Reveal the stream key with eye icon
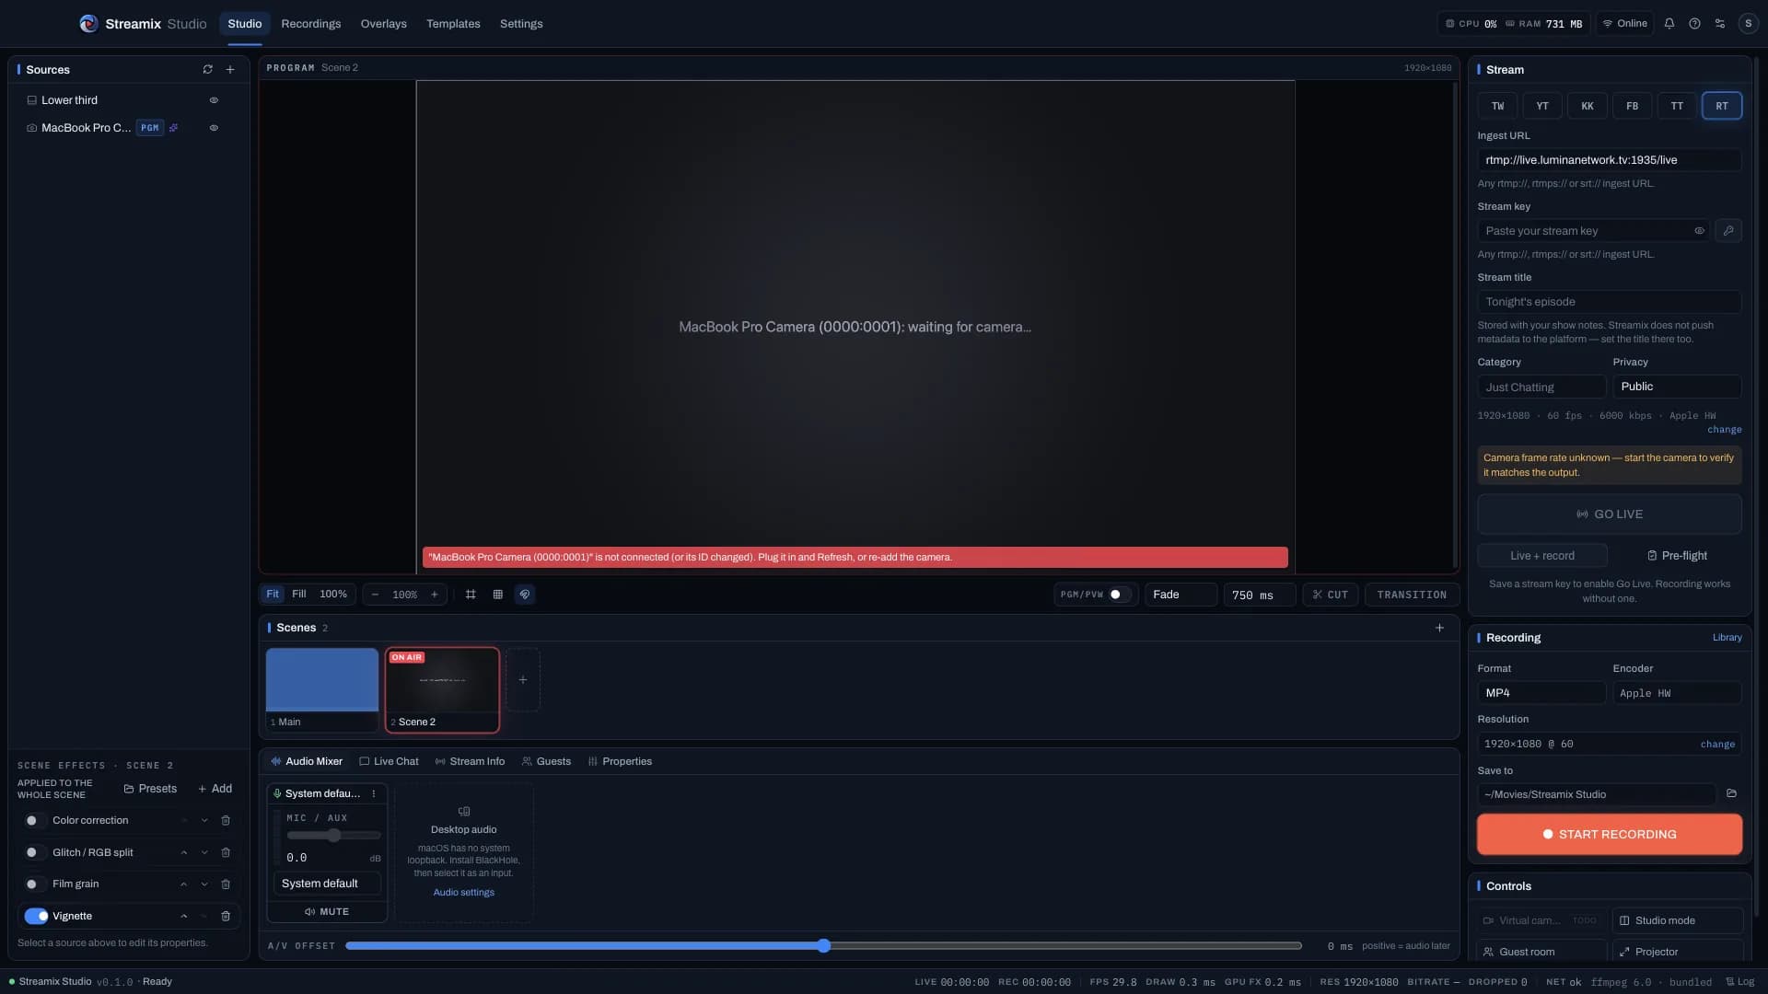This screenshot has width=1768, height=994. 1699,231
